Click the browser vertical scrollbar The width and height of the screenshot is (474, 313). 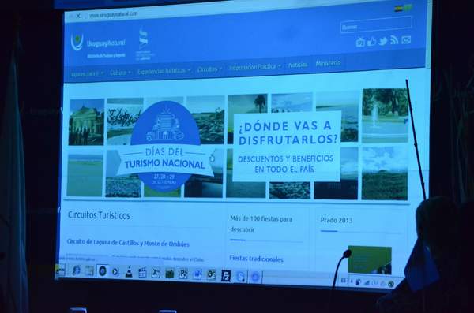click(x=429, y=35)
